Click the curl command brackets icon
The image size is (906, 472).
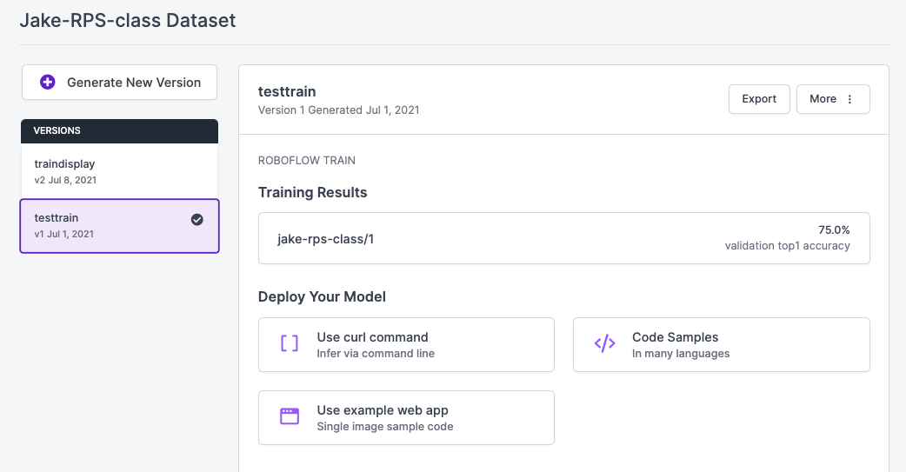[x=290, y=344]
